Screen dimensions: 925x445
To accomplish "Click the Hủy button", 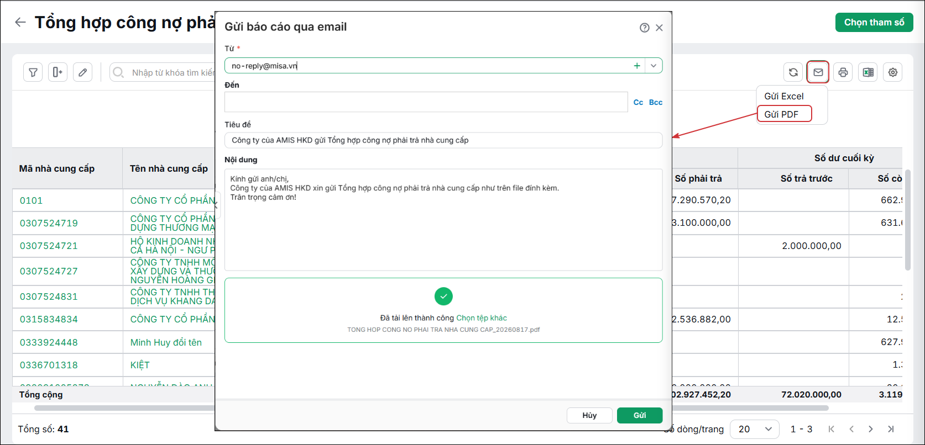I will point(589,415).
